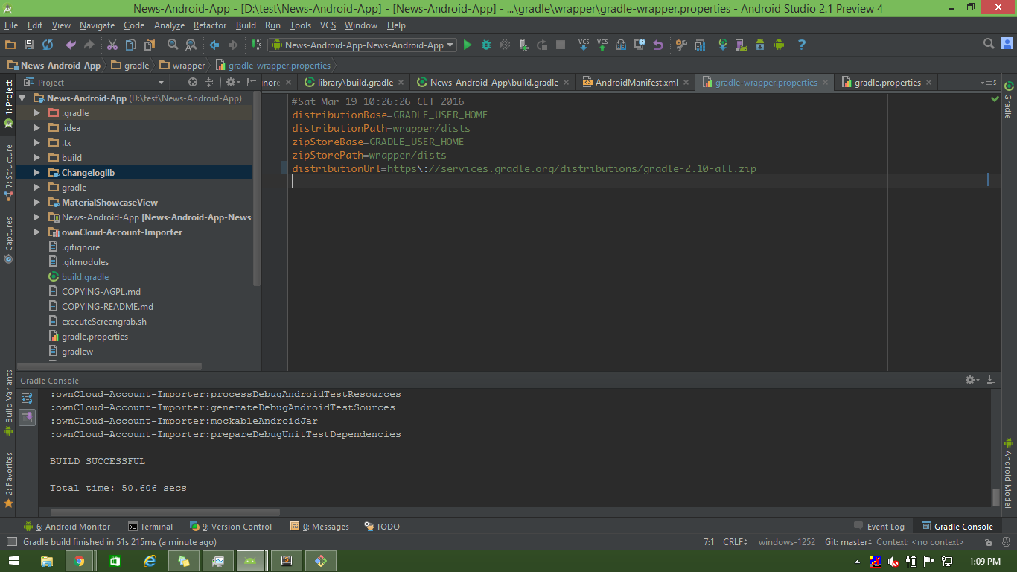This screenshot has height=572, width=1017.
Task: Open the VCS menu
Action: click(x=328, y=25)
